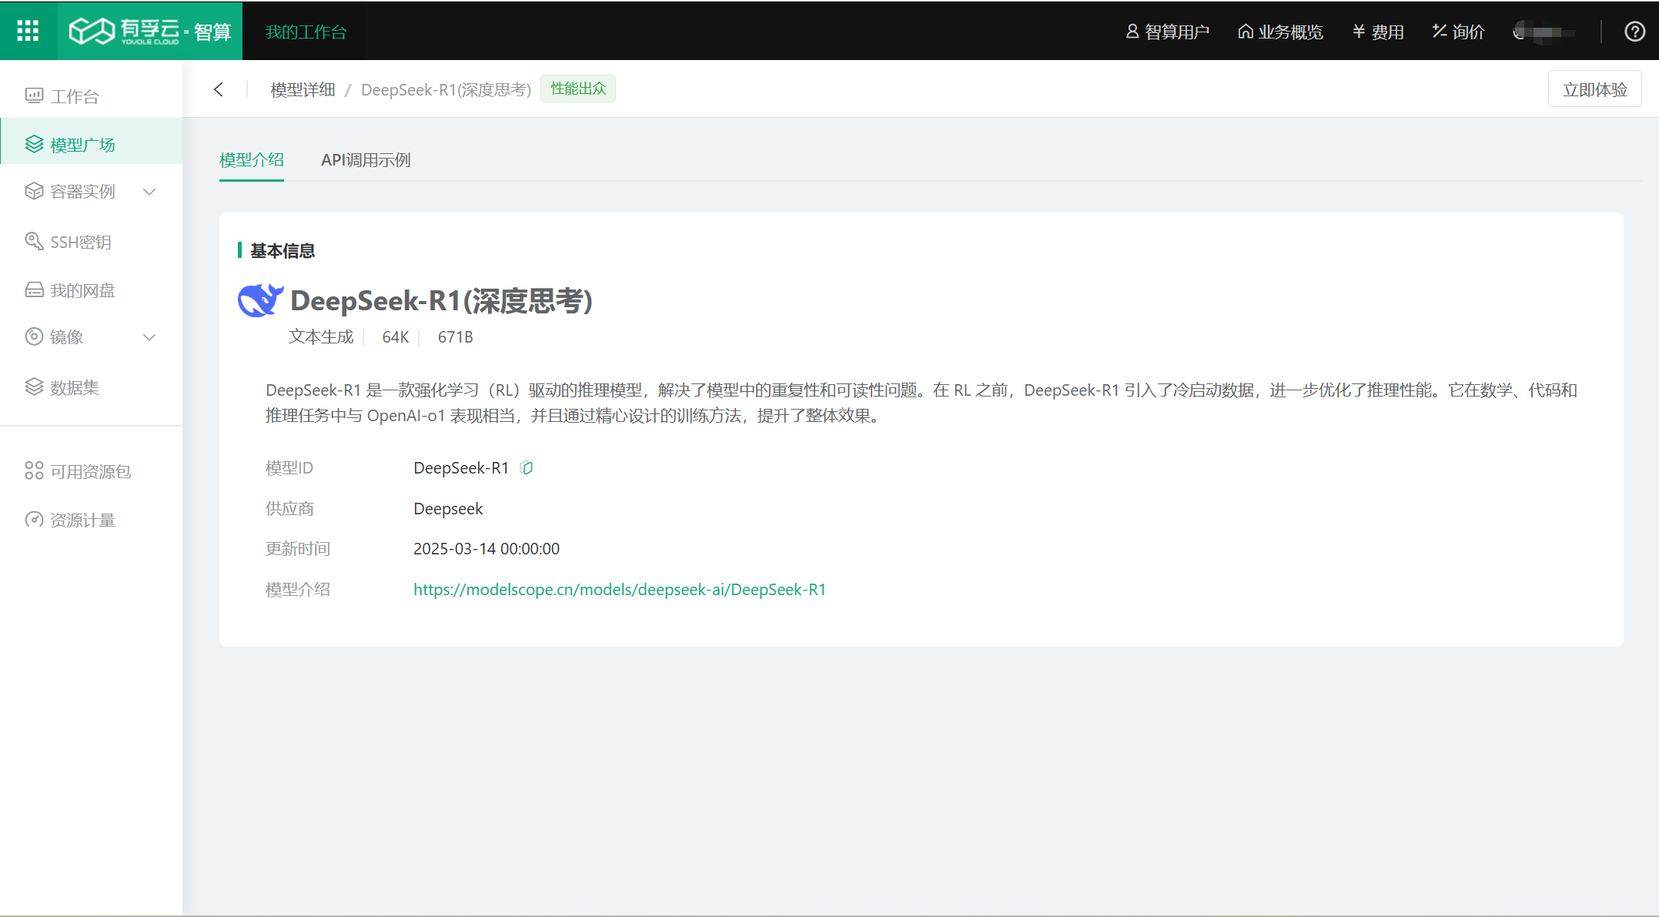The height and width of the screenshot is (917, 1659).
Task: Open 智算用户 menu label
Action: (1177, 32)
